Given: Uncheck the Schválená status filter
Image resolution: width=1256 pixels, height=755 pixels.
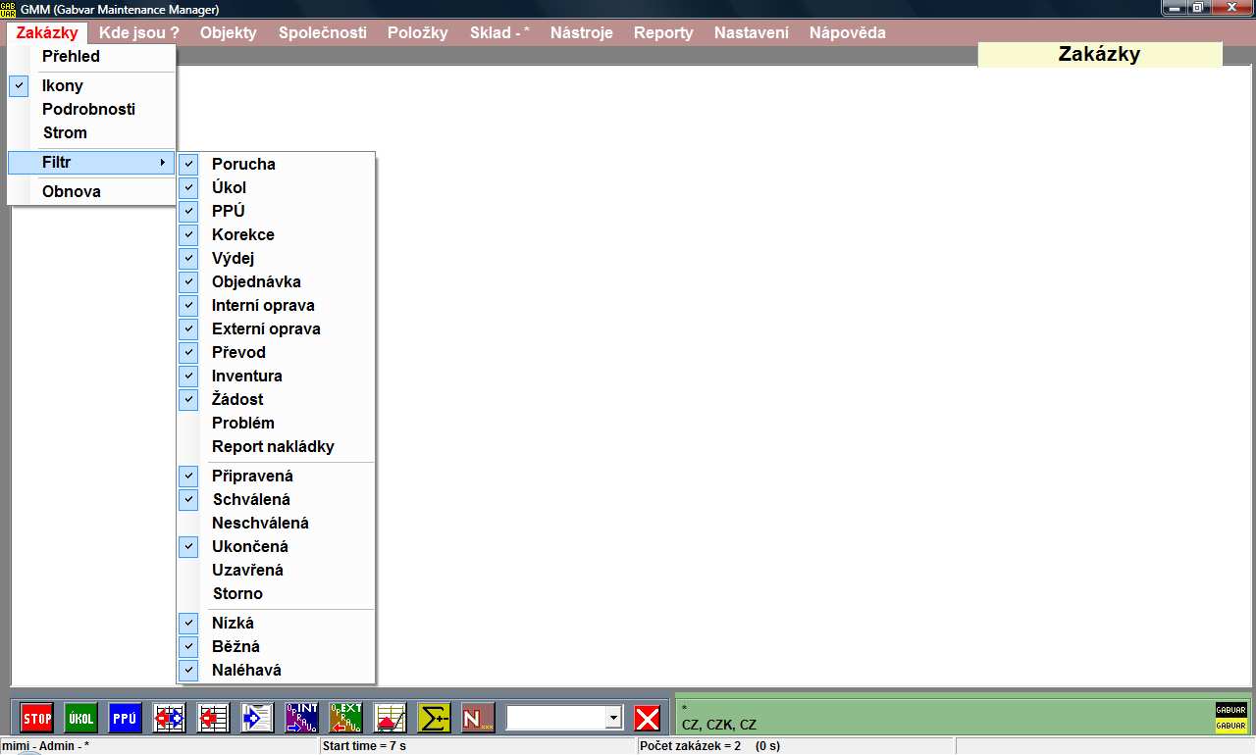Looking at the screenshot, I should tap(277, 499).
